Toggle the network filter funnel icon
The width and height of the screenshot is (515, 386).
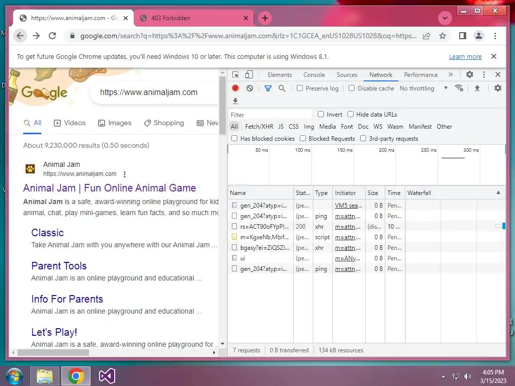coord(268,88)
